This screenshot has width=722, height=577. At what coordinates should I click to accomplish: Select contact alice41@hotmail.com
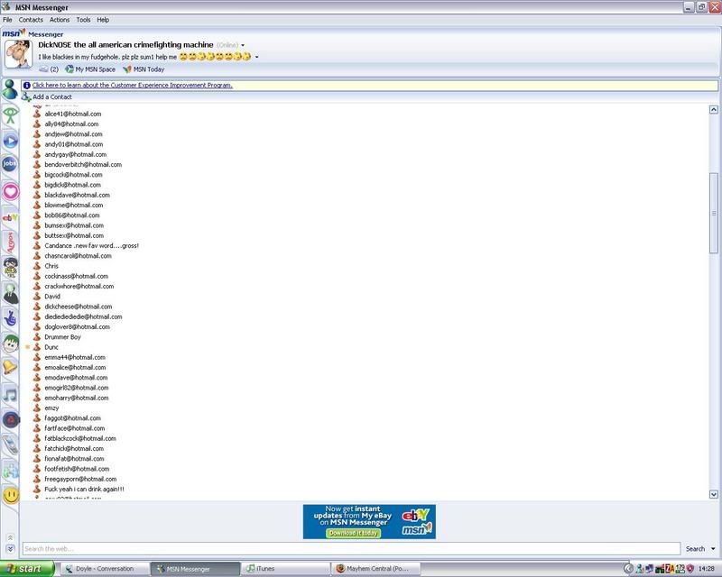(x=73, y=114)
